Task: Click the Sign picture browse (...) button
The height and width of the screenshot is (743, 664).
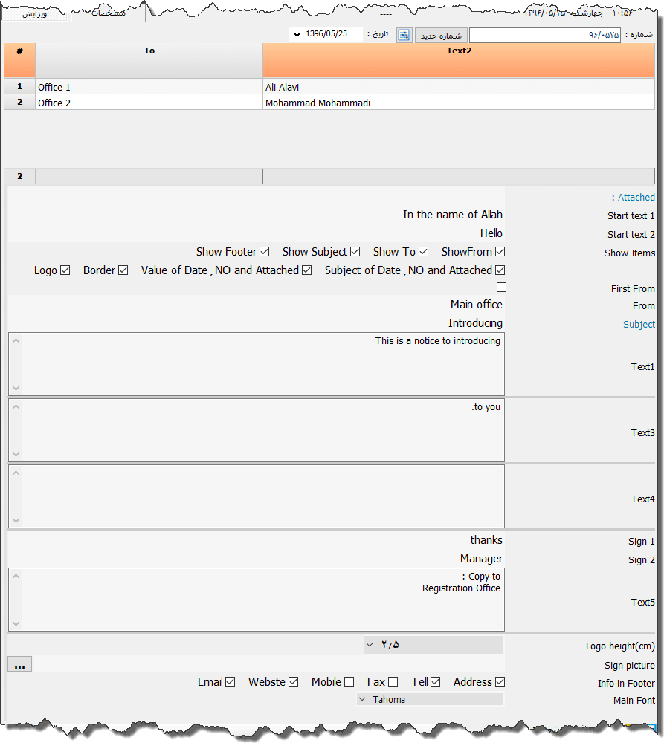Action: (x=19, y=665)
